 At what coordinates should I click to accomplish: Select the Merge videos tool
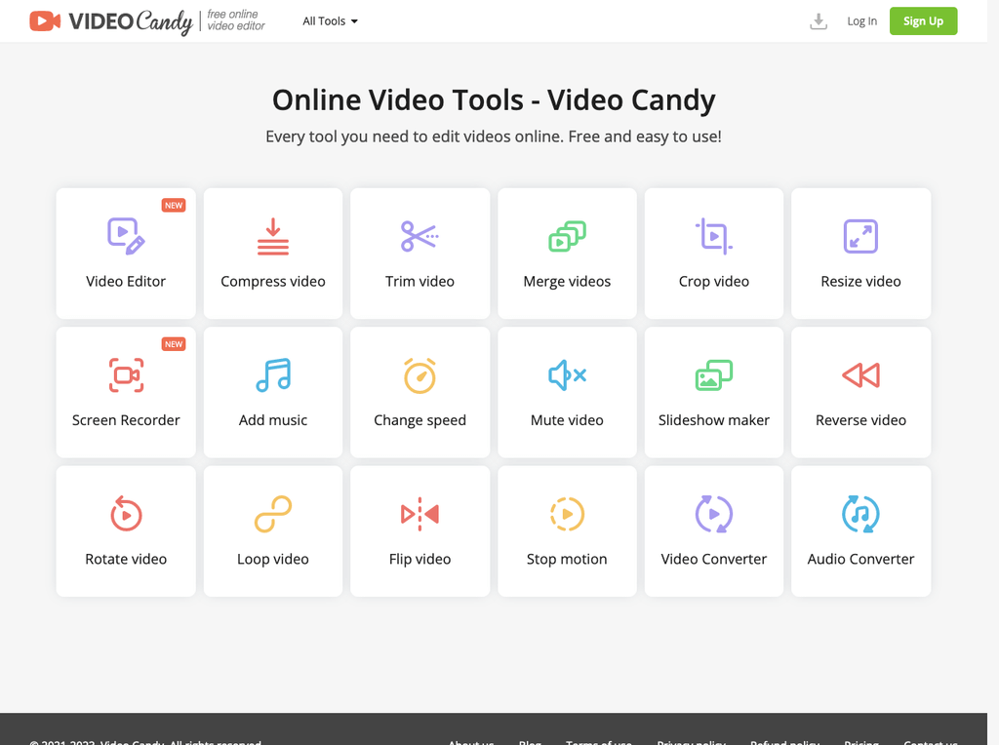click(567, 254)
